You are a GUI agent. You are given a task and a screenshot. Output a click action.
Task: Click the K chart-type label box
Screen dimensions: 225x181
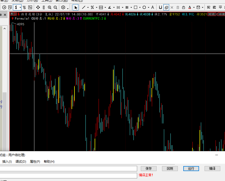click(x=12, y=14)
